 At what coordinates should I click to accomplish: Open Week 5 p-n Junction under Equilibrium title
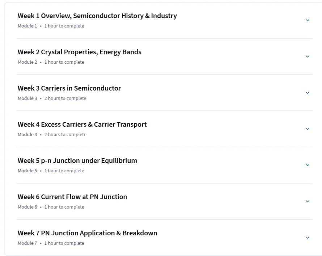point(77,161)
